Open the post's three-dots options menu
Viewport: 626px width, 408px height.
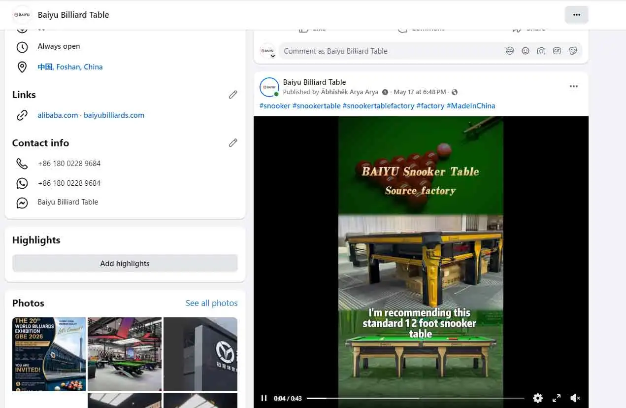[x=573, y=87]
